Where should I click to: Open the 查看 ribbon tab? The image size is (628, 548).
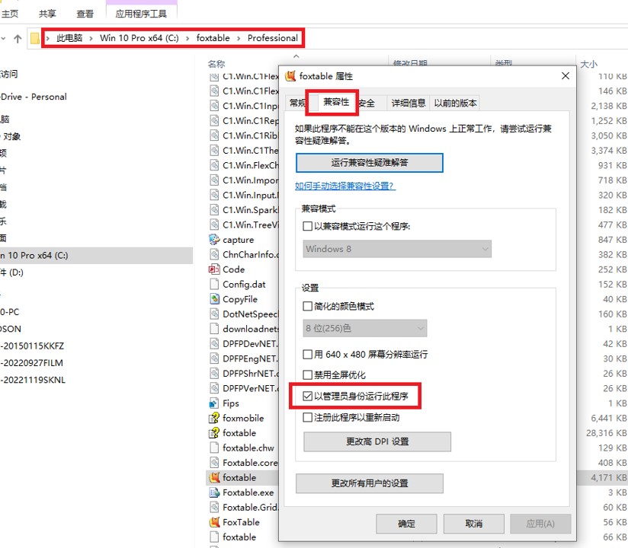85,14
